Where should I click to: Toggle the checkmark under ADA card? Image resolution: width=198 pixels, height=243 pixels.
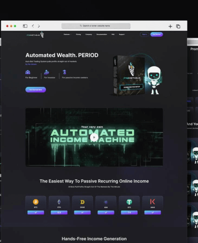click(x=106, y=213)
